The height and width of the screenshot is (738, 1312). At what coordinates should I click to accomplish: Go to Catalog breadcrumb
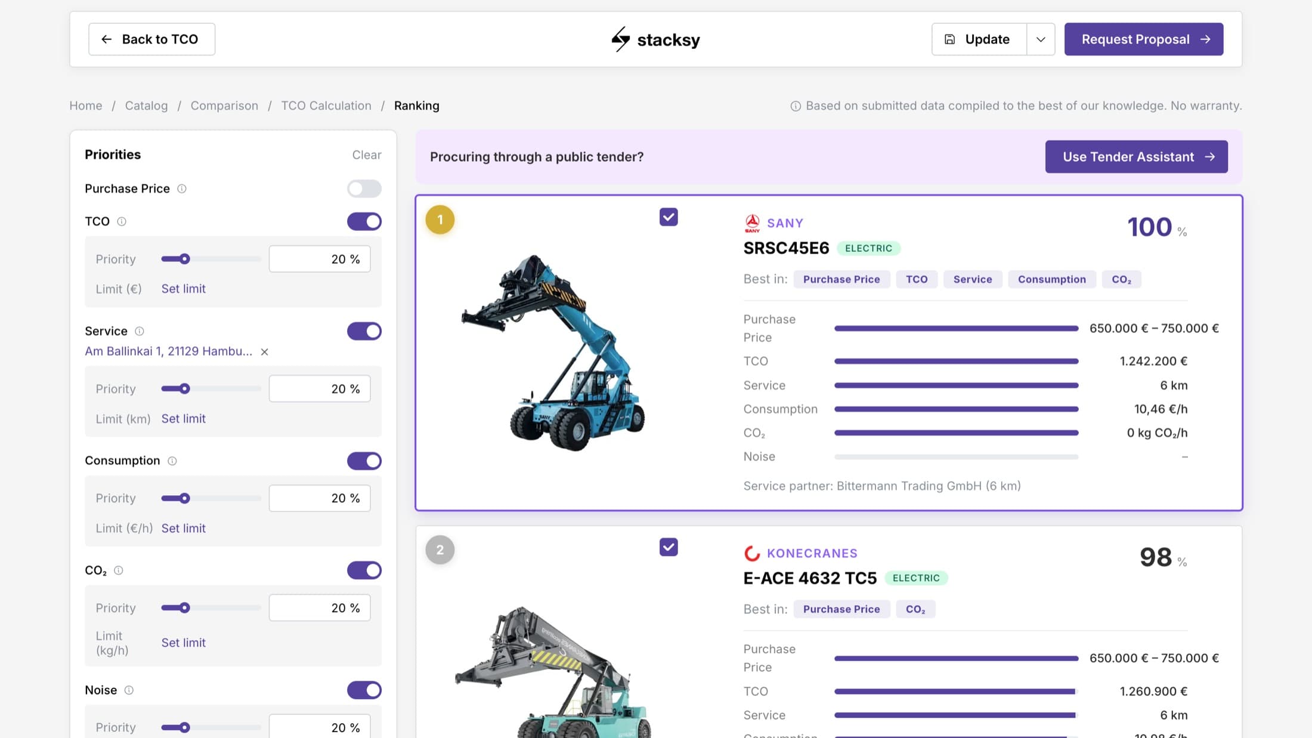146,106
